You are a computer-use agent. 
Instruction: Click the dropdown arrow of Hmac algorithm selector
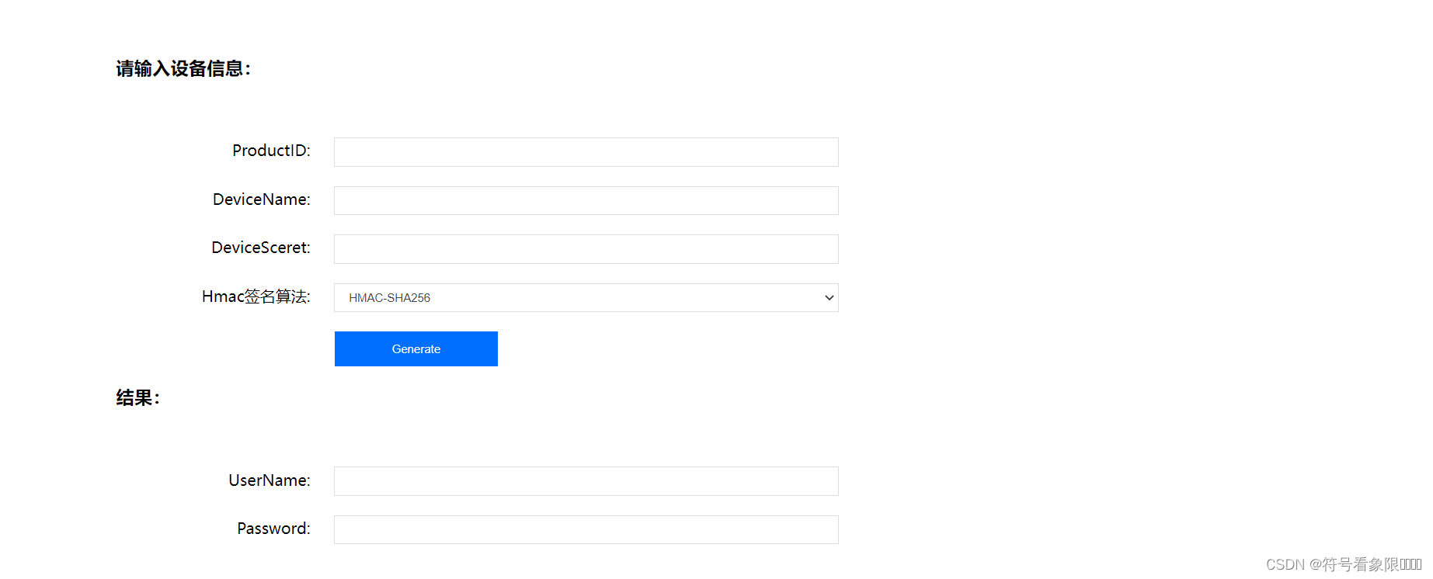coord(829,298)
